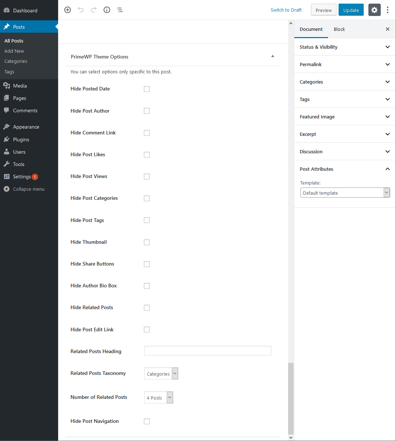
Task: Click the Undo arrow icon
Action: pyautogui.click(x=81, y=10)
